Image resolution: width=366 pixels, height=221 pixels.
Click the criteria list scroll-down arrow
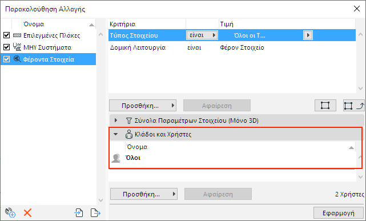(x=360, y=89)
